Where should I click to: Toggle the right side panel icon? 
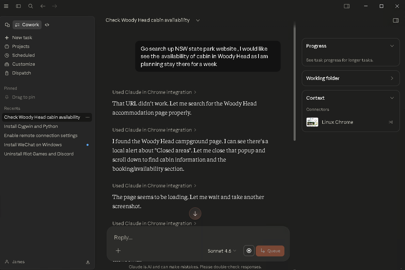[x=396, y=20]
